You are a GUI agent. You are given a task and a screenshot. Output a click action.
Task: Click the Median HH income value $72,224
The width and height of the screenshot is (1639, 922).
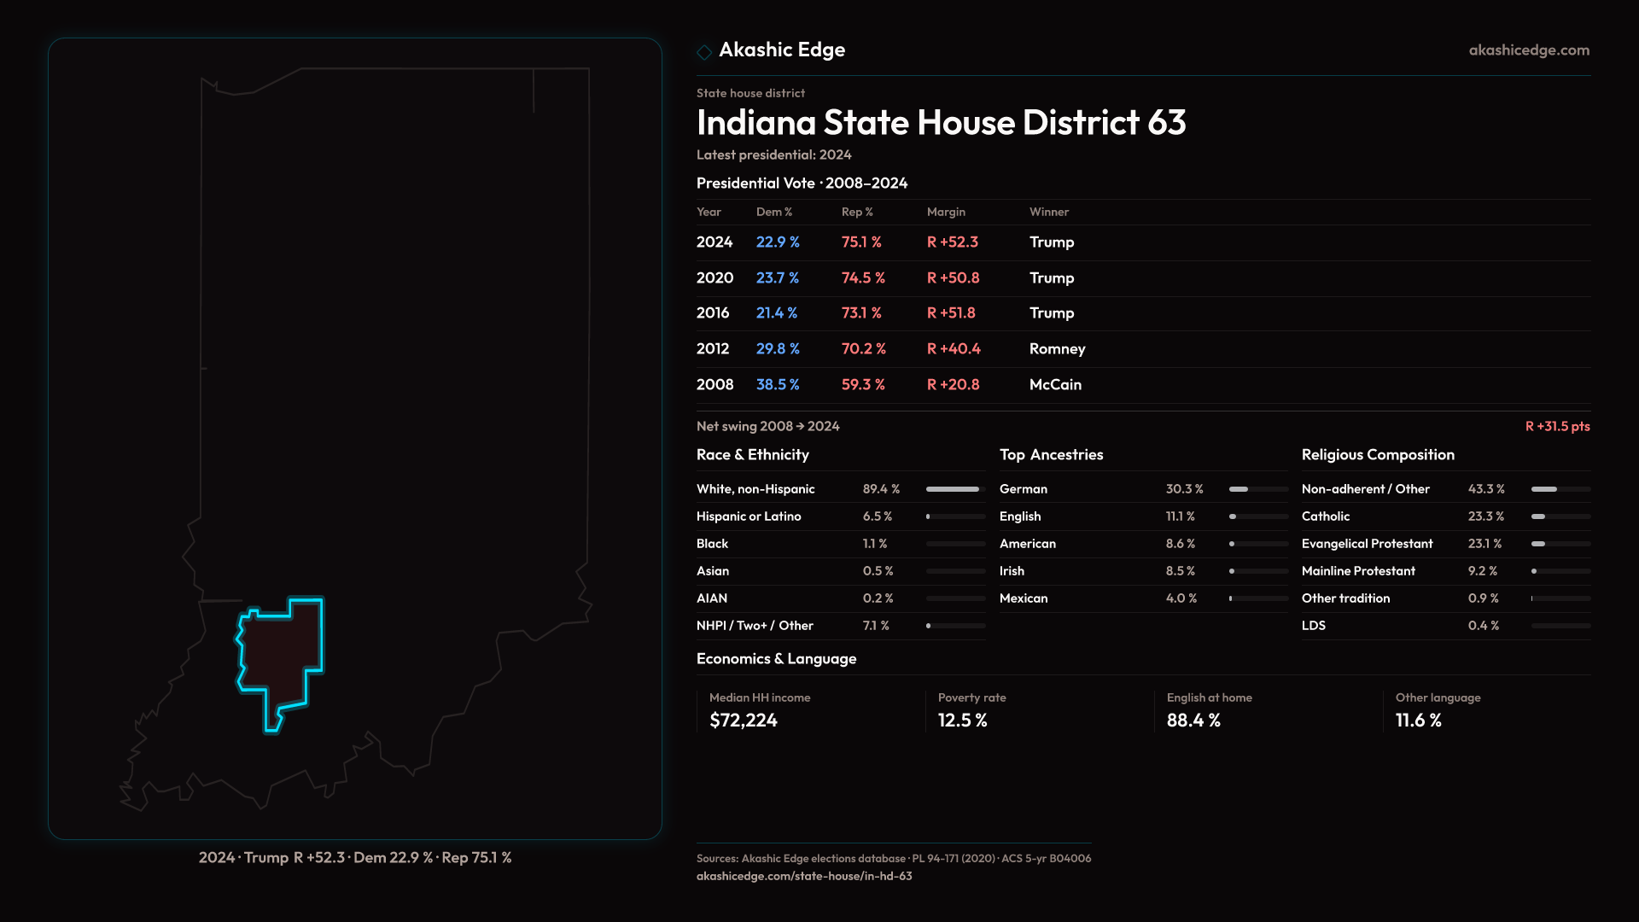pyautogui.click(x=743, y=721)
